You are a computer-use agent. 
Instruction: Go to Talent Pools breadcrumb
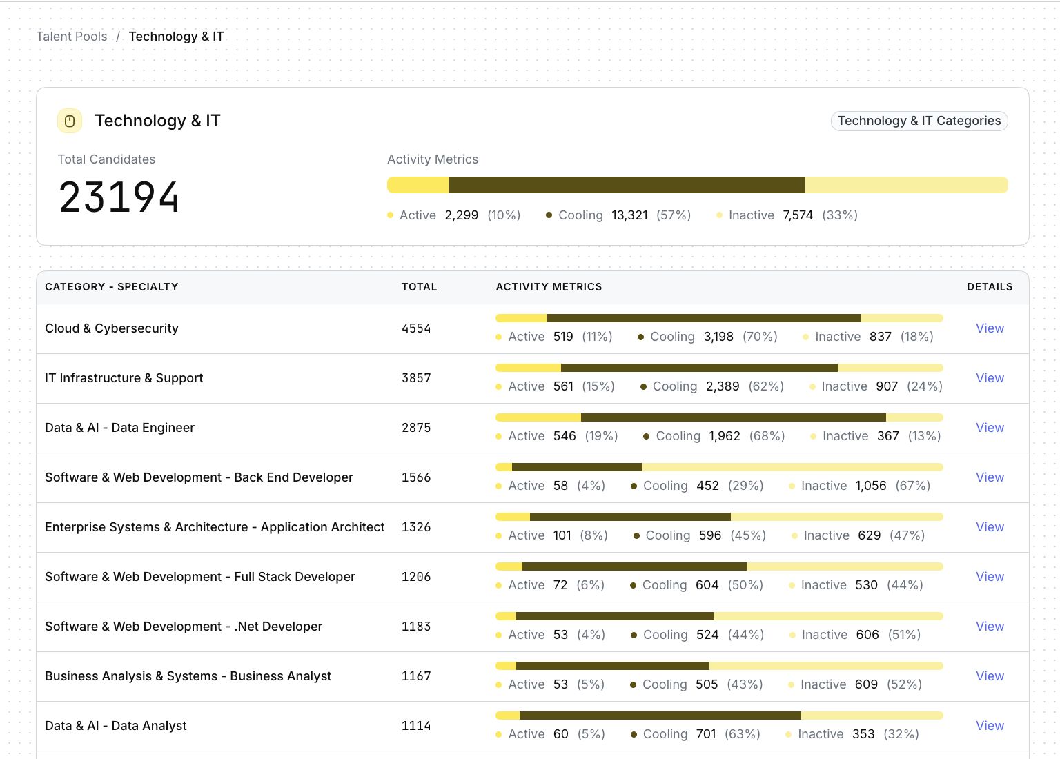72,37
